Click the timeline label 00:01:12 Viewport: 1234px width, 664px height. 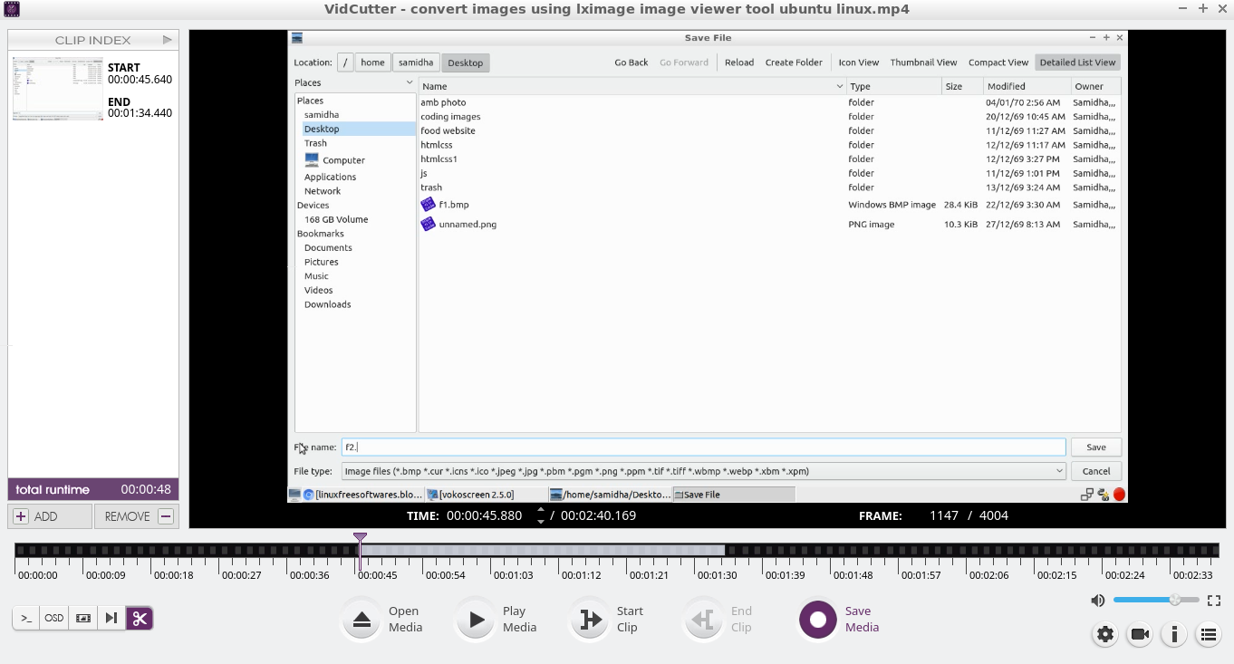click(581, 575)
